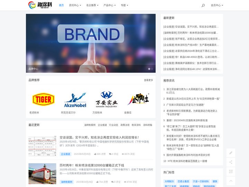This screenshot has height=187, width=249.
Task: Open the AkzoNobel brand logo
Action: pos(75,100)
